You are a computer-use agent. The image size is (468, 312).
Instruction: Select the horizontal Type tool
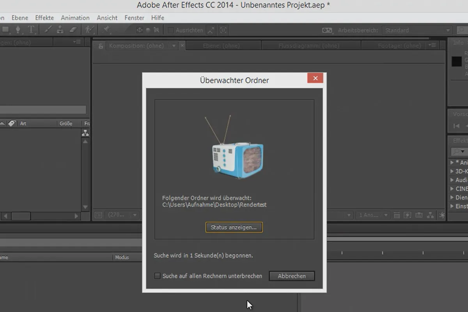31,30
